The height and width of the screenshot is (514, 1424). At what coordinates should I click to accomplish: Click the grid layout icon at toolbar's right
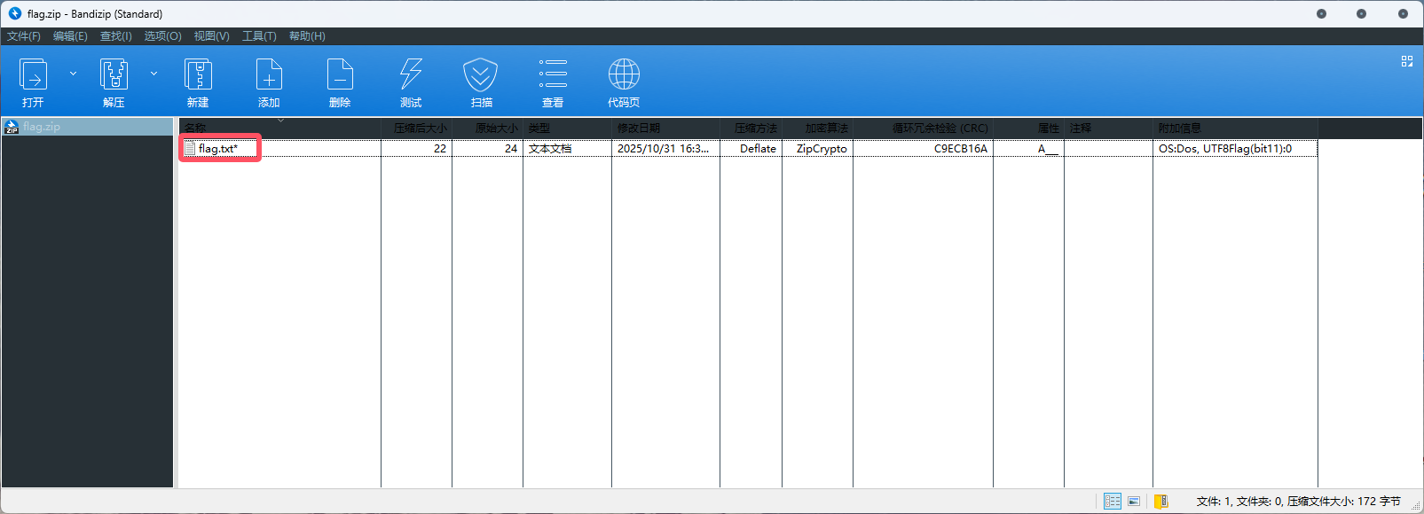pos(1407,61)
